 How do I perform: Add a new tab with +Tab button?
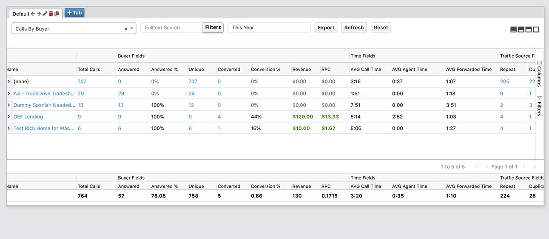click(74, 13)
